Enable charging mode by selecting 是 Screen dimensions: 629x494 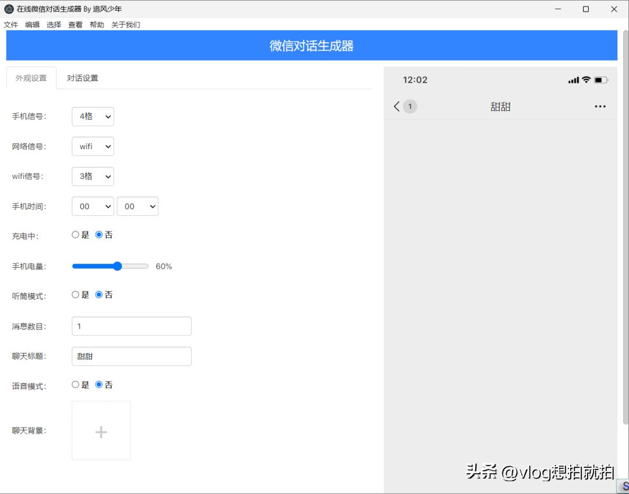[76, 234]
